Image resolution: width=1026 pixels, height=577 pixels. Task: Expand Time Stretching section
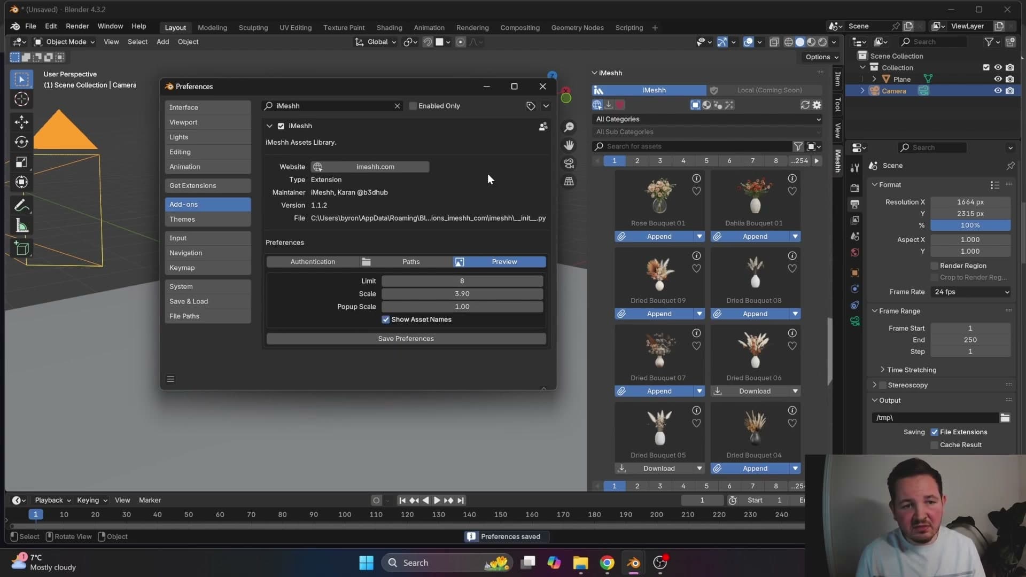[911, 370]
